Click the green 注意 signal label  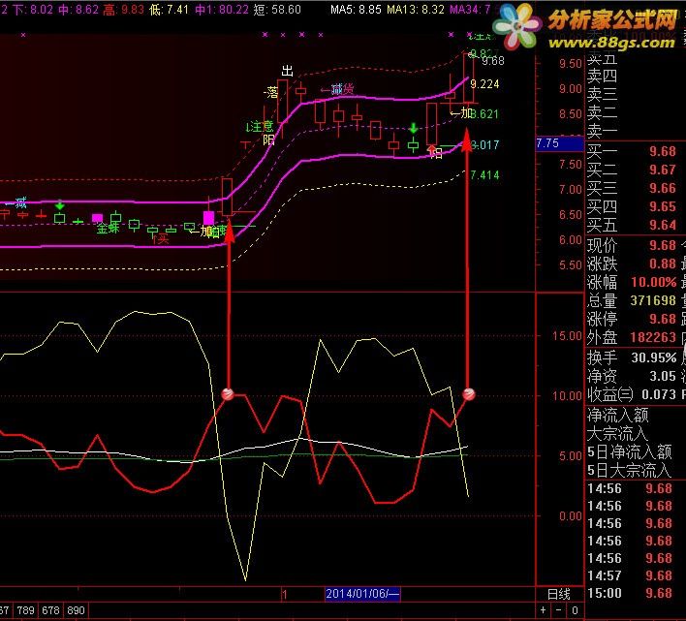[262, 127]
